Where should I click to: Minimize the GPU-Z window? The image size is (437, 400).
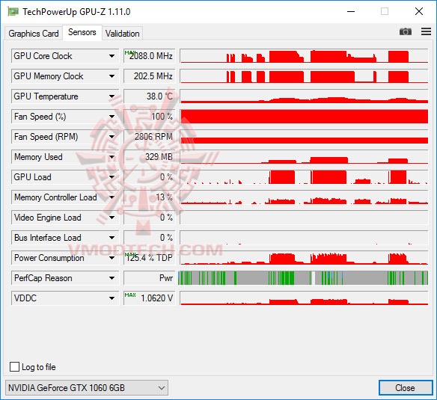click(351, 11)
